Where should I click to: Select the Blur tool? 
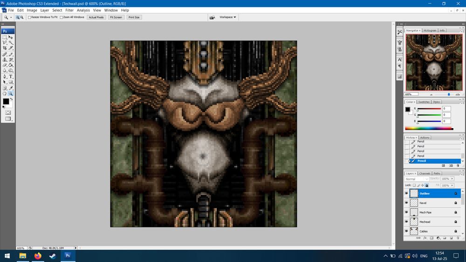(5, 70)
